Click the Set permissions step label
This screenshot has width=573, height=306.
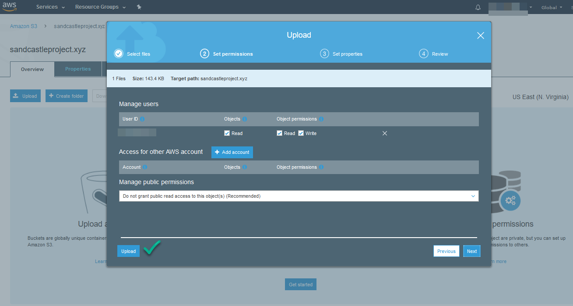coord(233,54)
